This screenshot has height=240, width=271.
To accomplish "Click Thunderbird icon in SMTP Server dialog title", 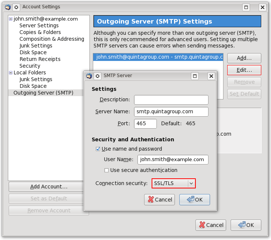I will [89, 76].
